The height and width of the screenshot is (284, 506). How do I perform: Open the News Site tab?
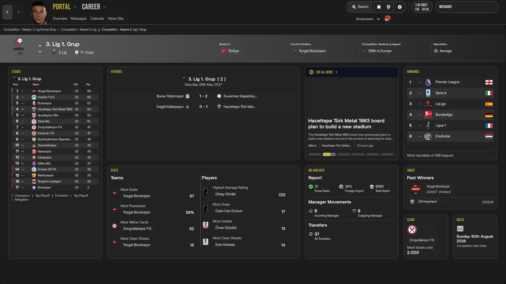point(115,18)
